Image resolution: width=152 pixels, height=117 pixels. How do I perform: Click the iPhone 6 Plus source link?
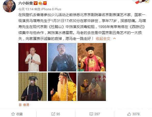click(51, 9)
